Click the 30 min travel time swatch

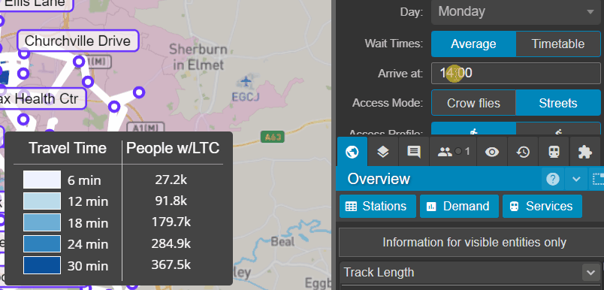click(x=42, y=265)
